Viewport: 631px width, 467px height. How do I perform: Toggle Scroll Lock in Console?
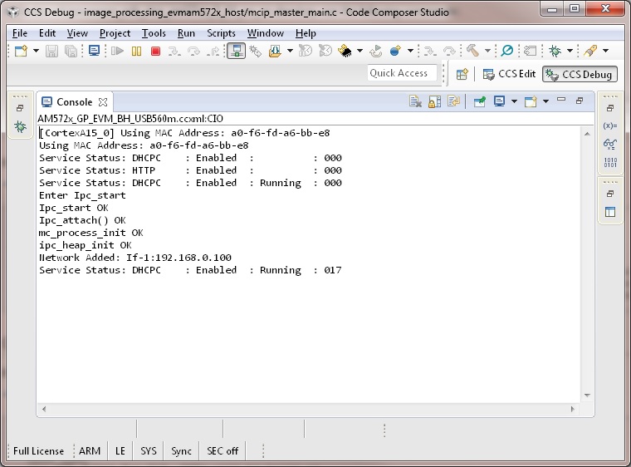point(435,102)
